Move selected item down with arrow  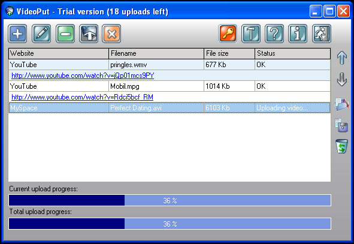coord(342,80)
